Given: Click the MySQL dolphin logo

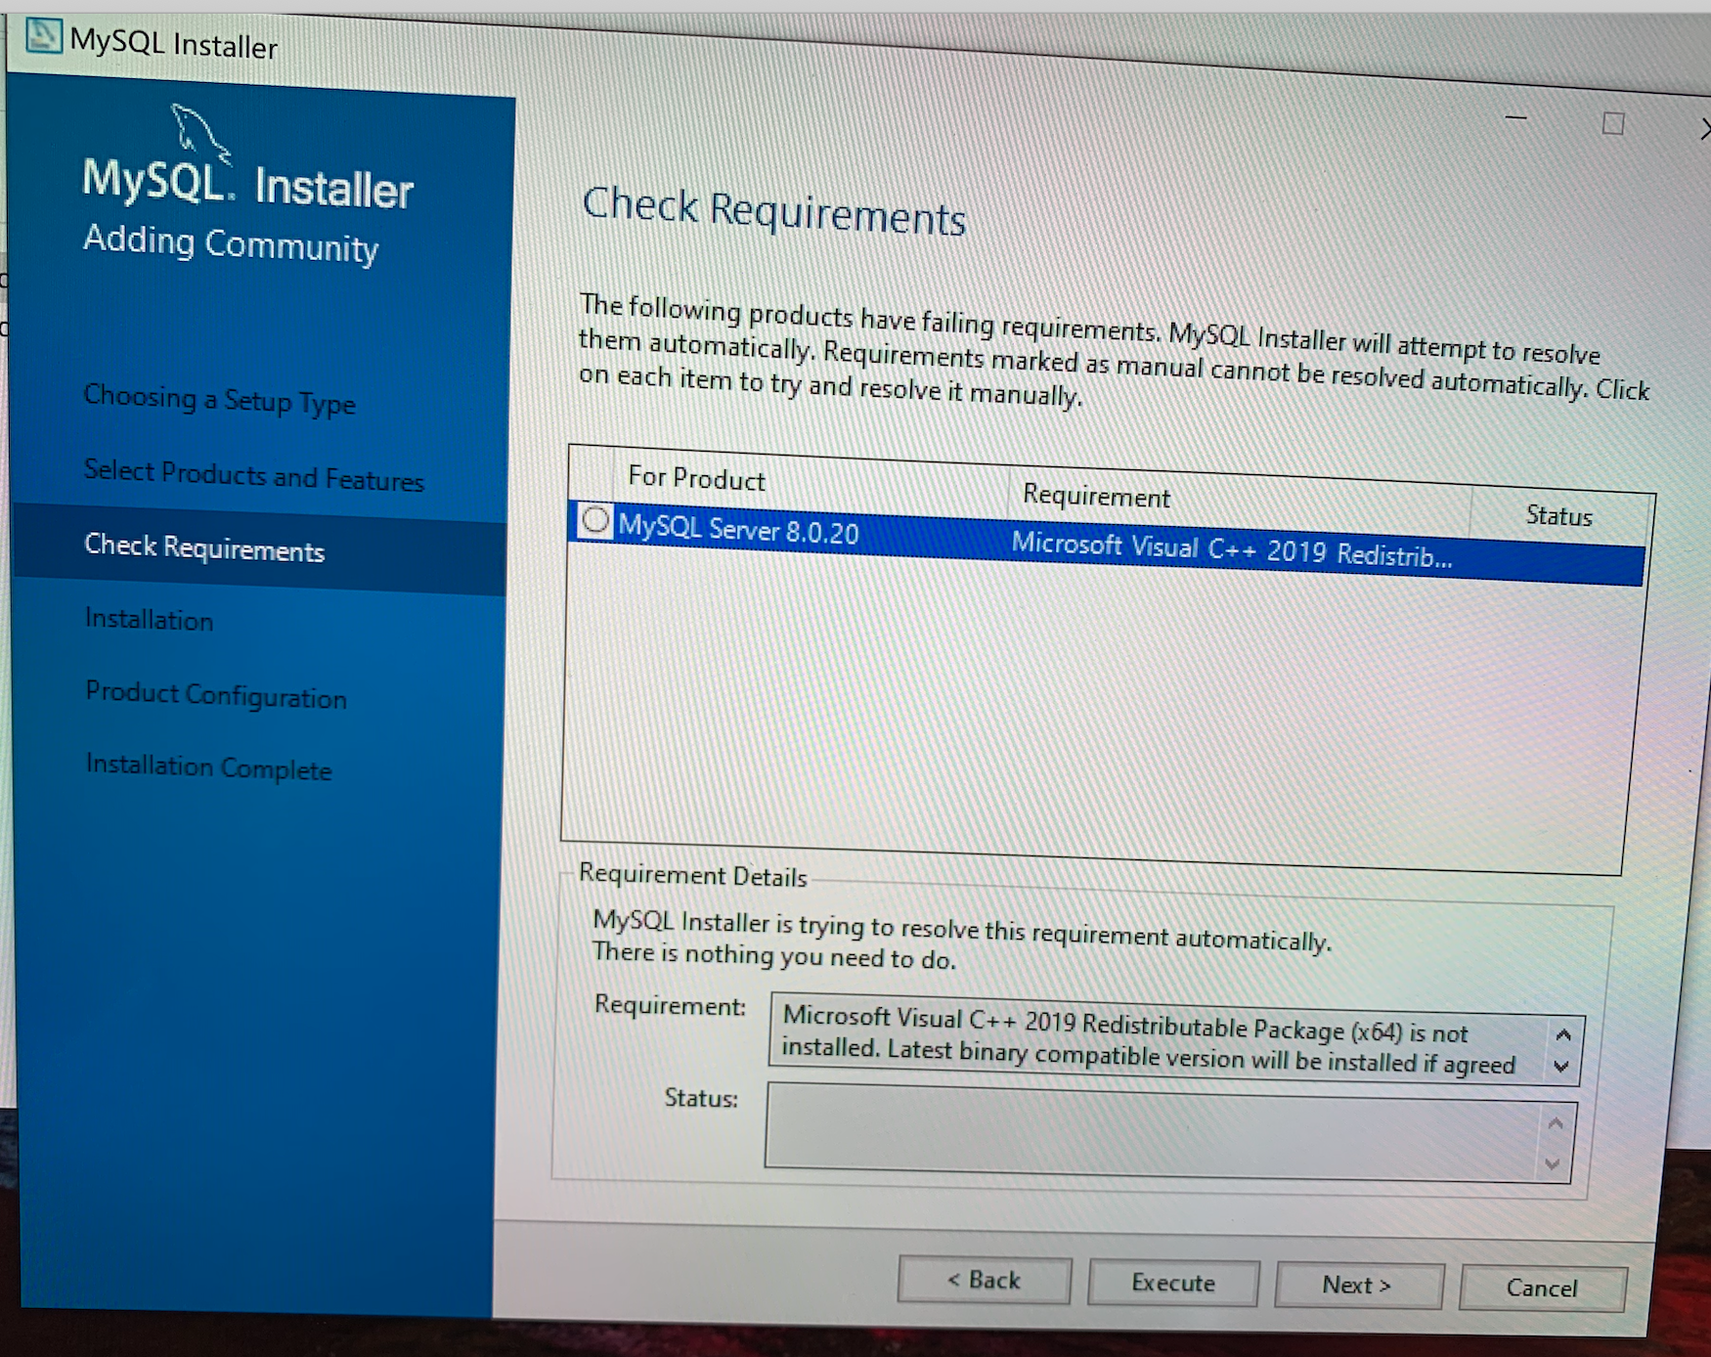Looking at the screenshot, I should [201, 134].
